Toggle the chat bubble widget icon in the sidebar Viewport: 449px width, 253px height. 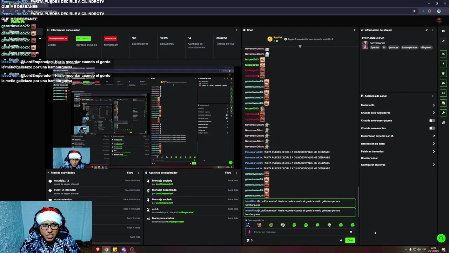point(443,83)
